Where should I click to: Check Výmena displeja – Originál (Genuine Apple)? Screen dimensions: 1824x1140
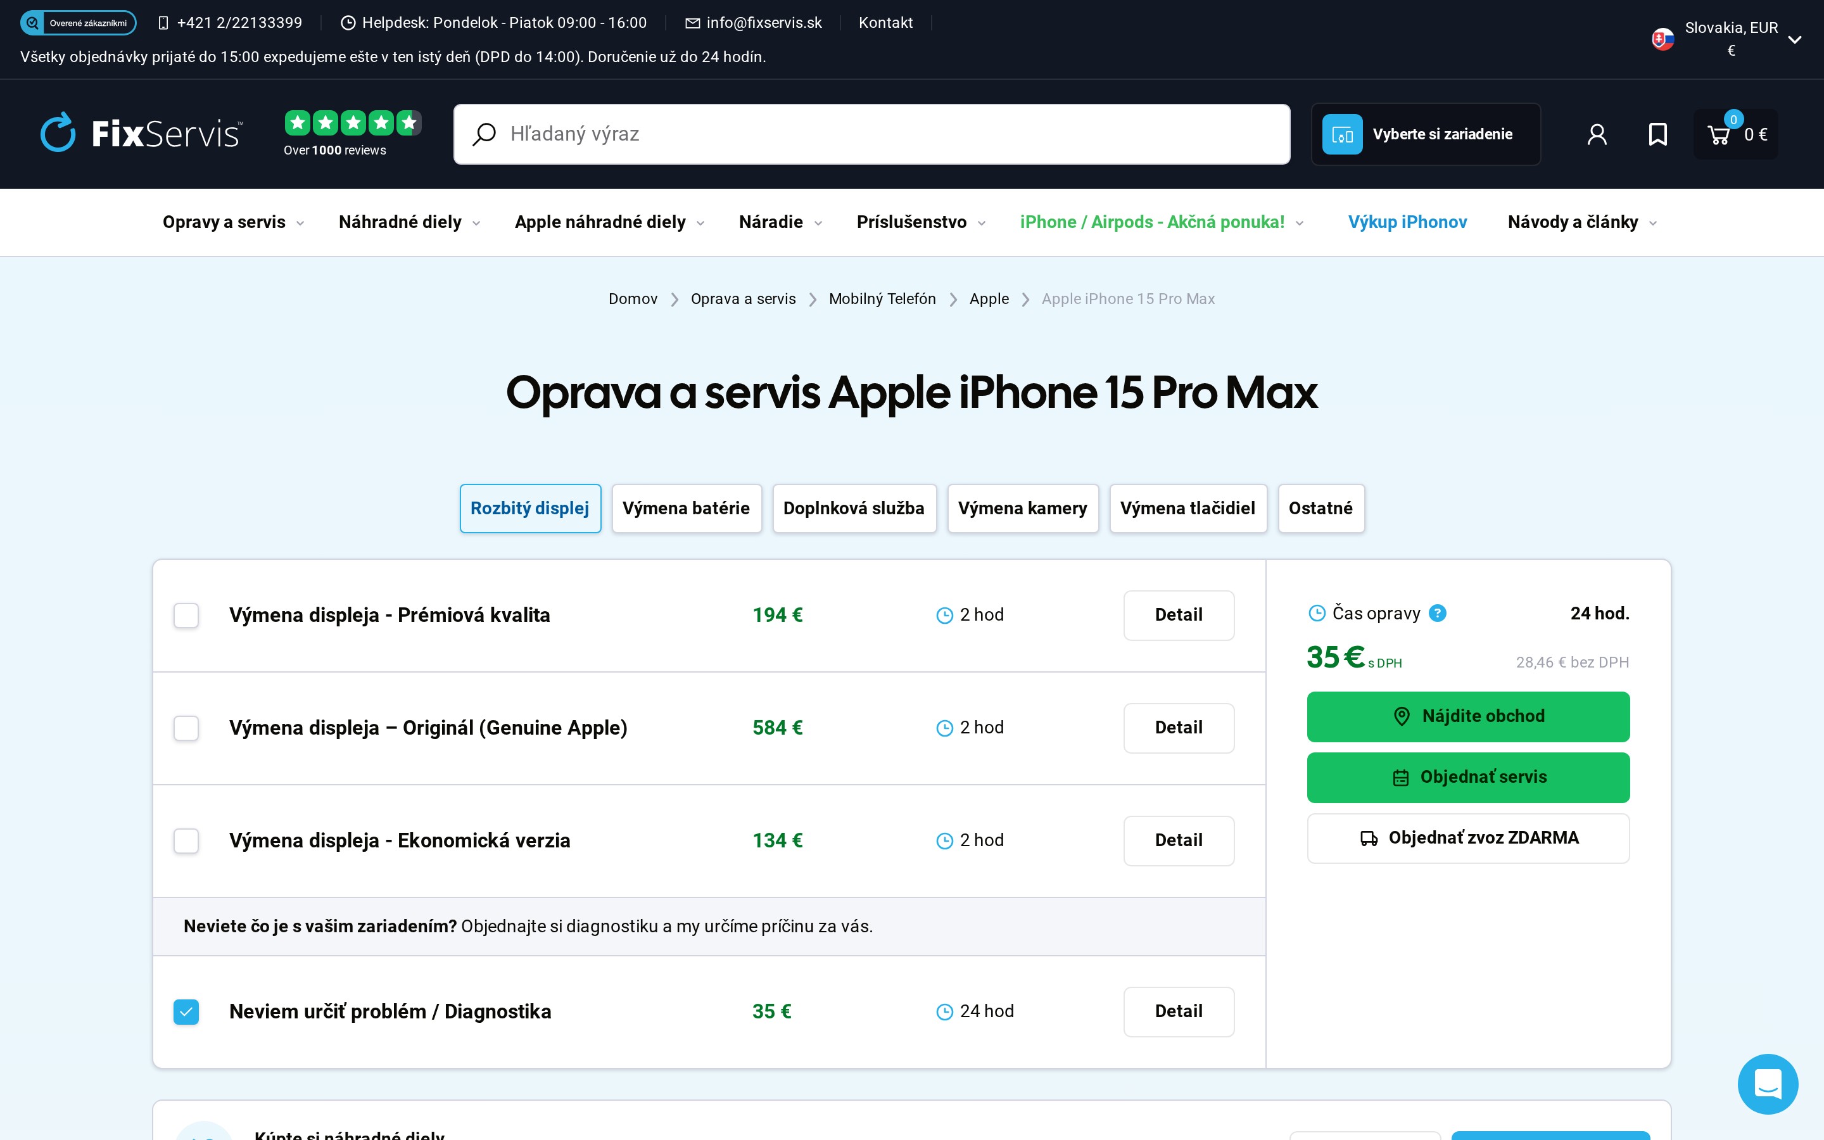pyautogui.click(x=186, y=728)
